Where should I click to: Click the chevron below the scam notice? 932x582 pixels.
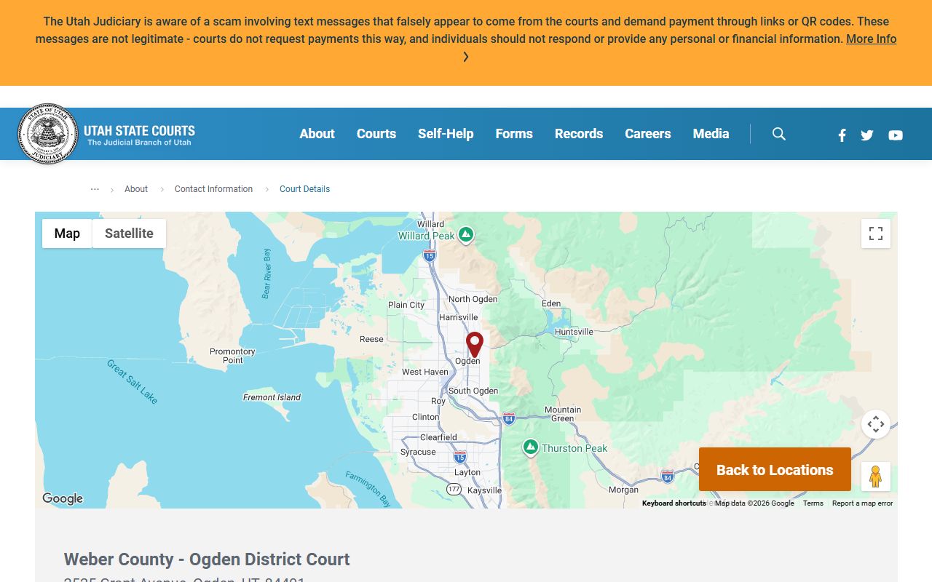466,57
